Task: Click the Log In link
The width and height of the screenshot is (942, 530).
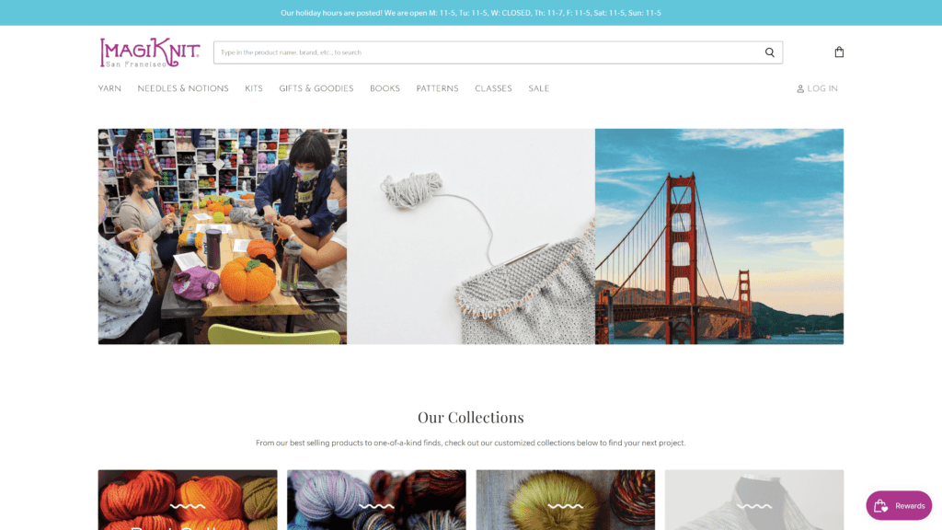Action: point(821,88)
